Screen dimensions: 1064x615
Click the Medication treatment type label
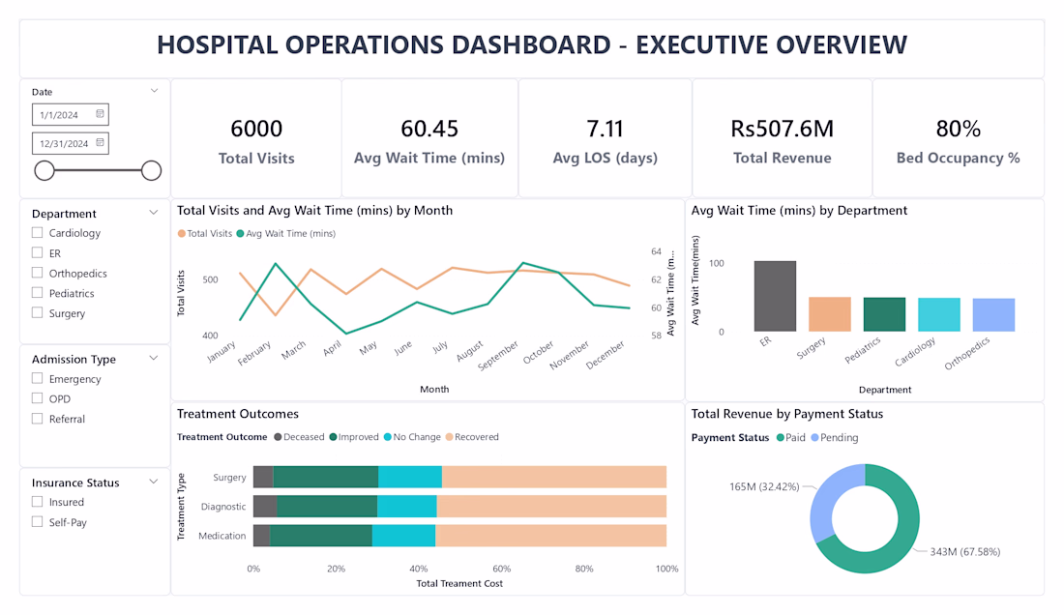pyautogui.click(x=222, y=536)
